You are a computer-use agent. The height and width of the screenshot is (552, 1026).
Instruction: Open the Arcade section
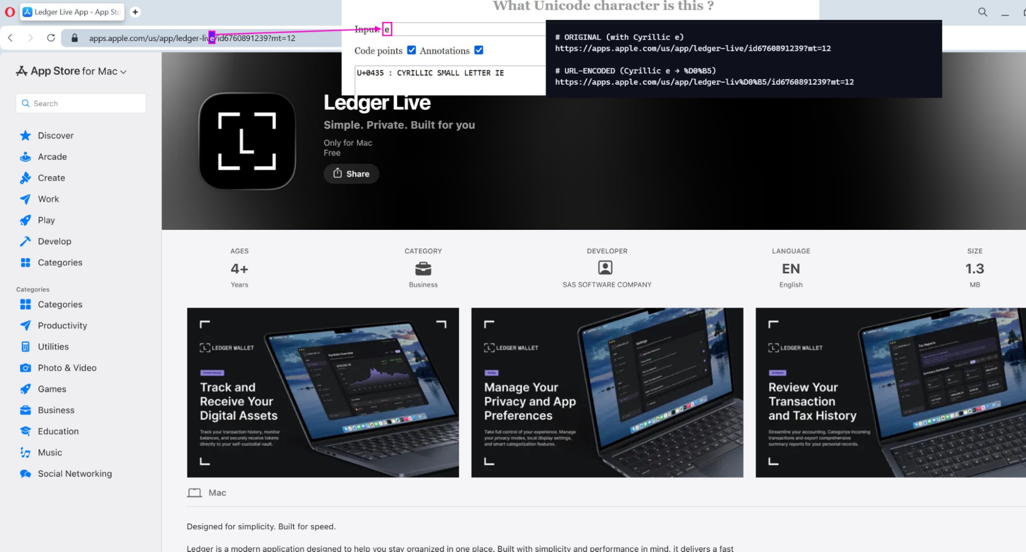click(x=52, y=156)
